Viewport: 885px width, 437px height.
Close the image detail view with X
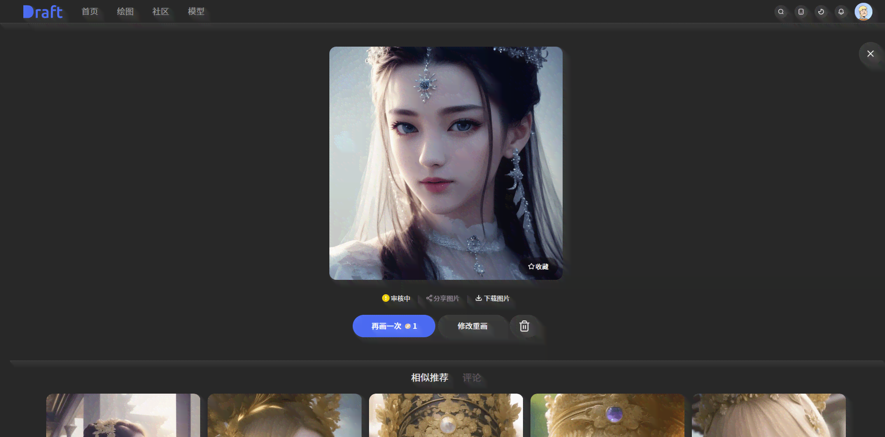(x=870, y=54)
